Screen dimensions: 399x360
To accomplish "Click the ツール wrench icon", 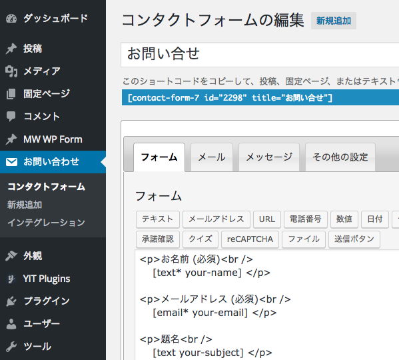I will coord(11,347).
